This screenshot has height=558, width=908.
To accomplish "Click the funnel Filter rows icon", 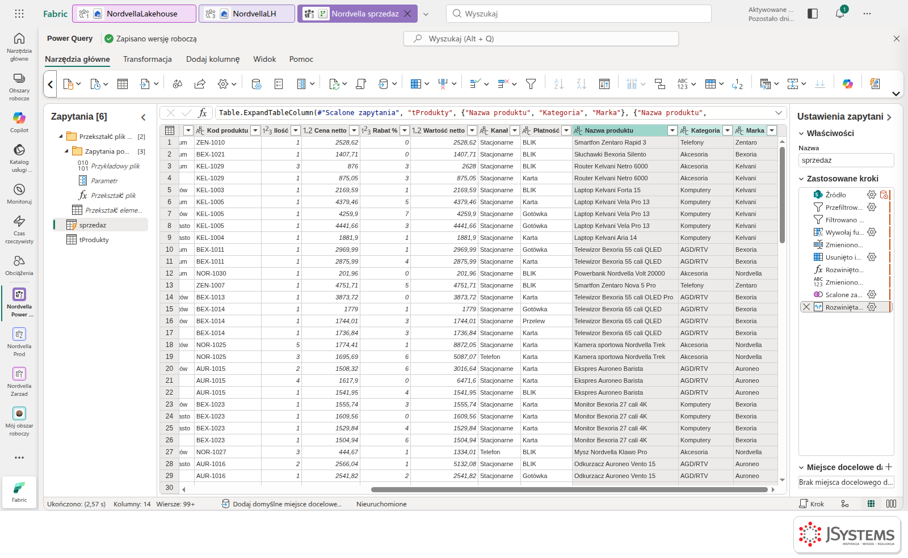I will pyautogui.click(x=531, y=84).
